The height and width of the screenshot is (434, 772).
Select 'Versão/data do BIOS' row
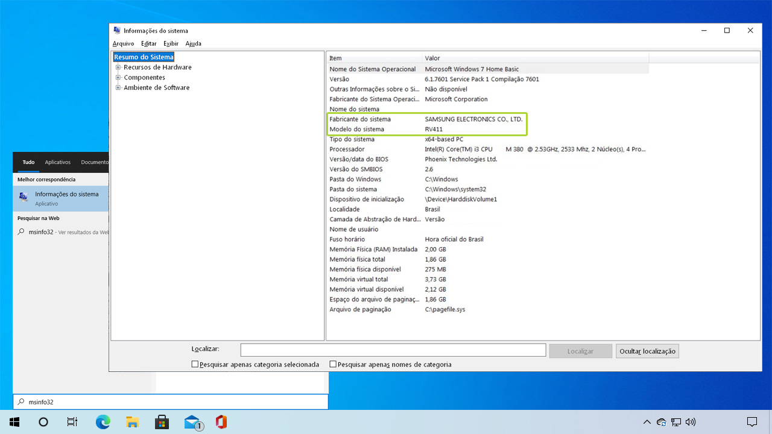[487, 159]
